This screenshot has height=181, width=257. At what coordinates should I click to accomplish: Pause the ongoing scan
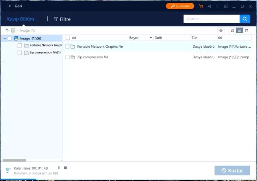tap(59, 168)
